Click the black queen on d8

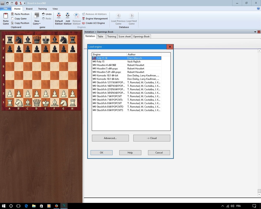[37, 40]
